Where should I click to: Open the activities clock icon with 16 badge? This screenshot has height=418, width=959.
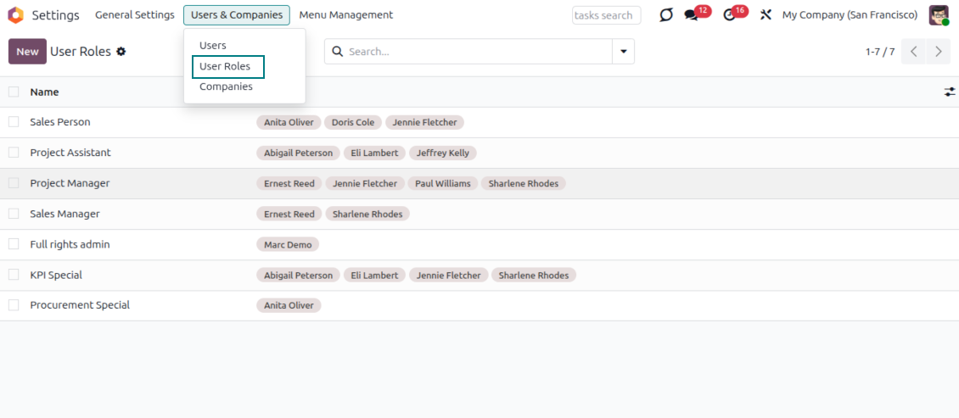pos(729,15)
